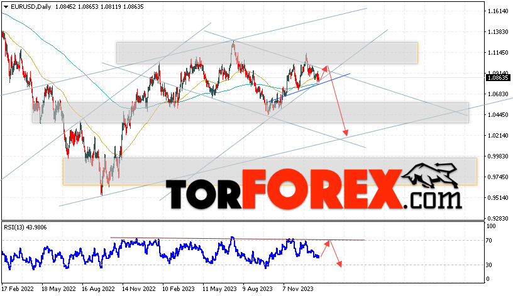Click the 1.02140 price axis value

pos(498,135)
